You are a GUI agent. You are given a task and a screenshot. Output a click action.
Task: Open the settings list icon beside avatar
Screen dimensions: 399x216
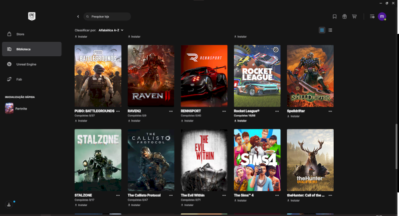(372, 16)
